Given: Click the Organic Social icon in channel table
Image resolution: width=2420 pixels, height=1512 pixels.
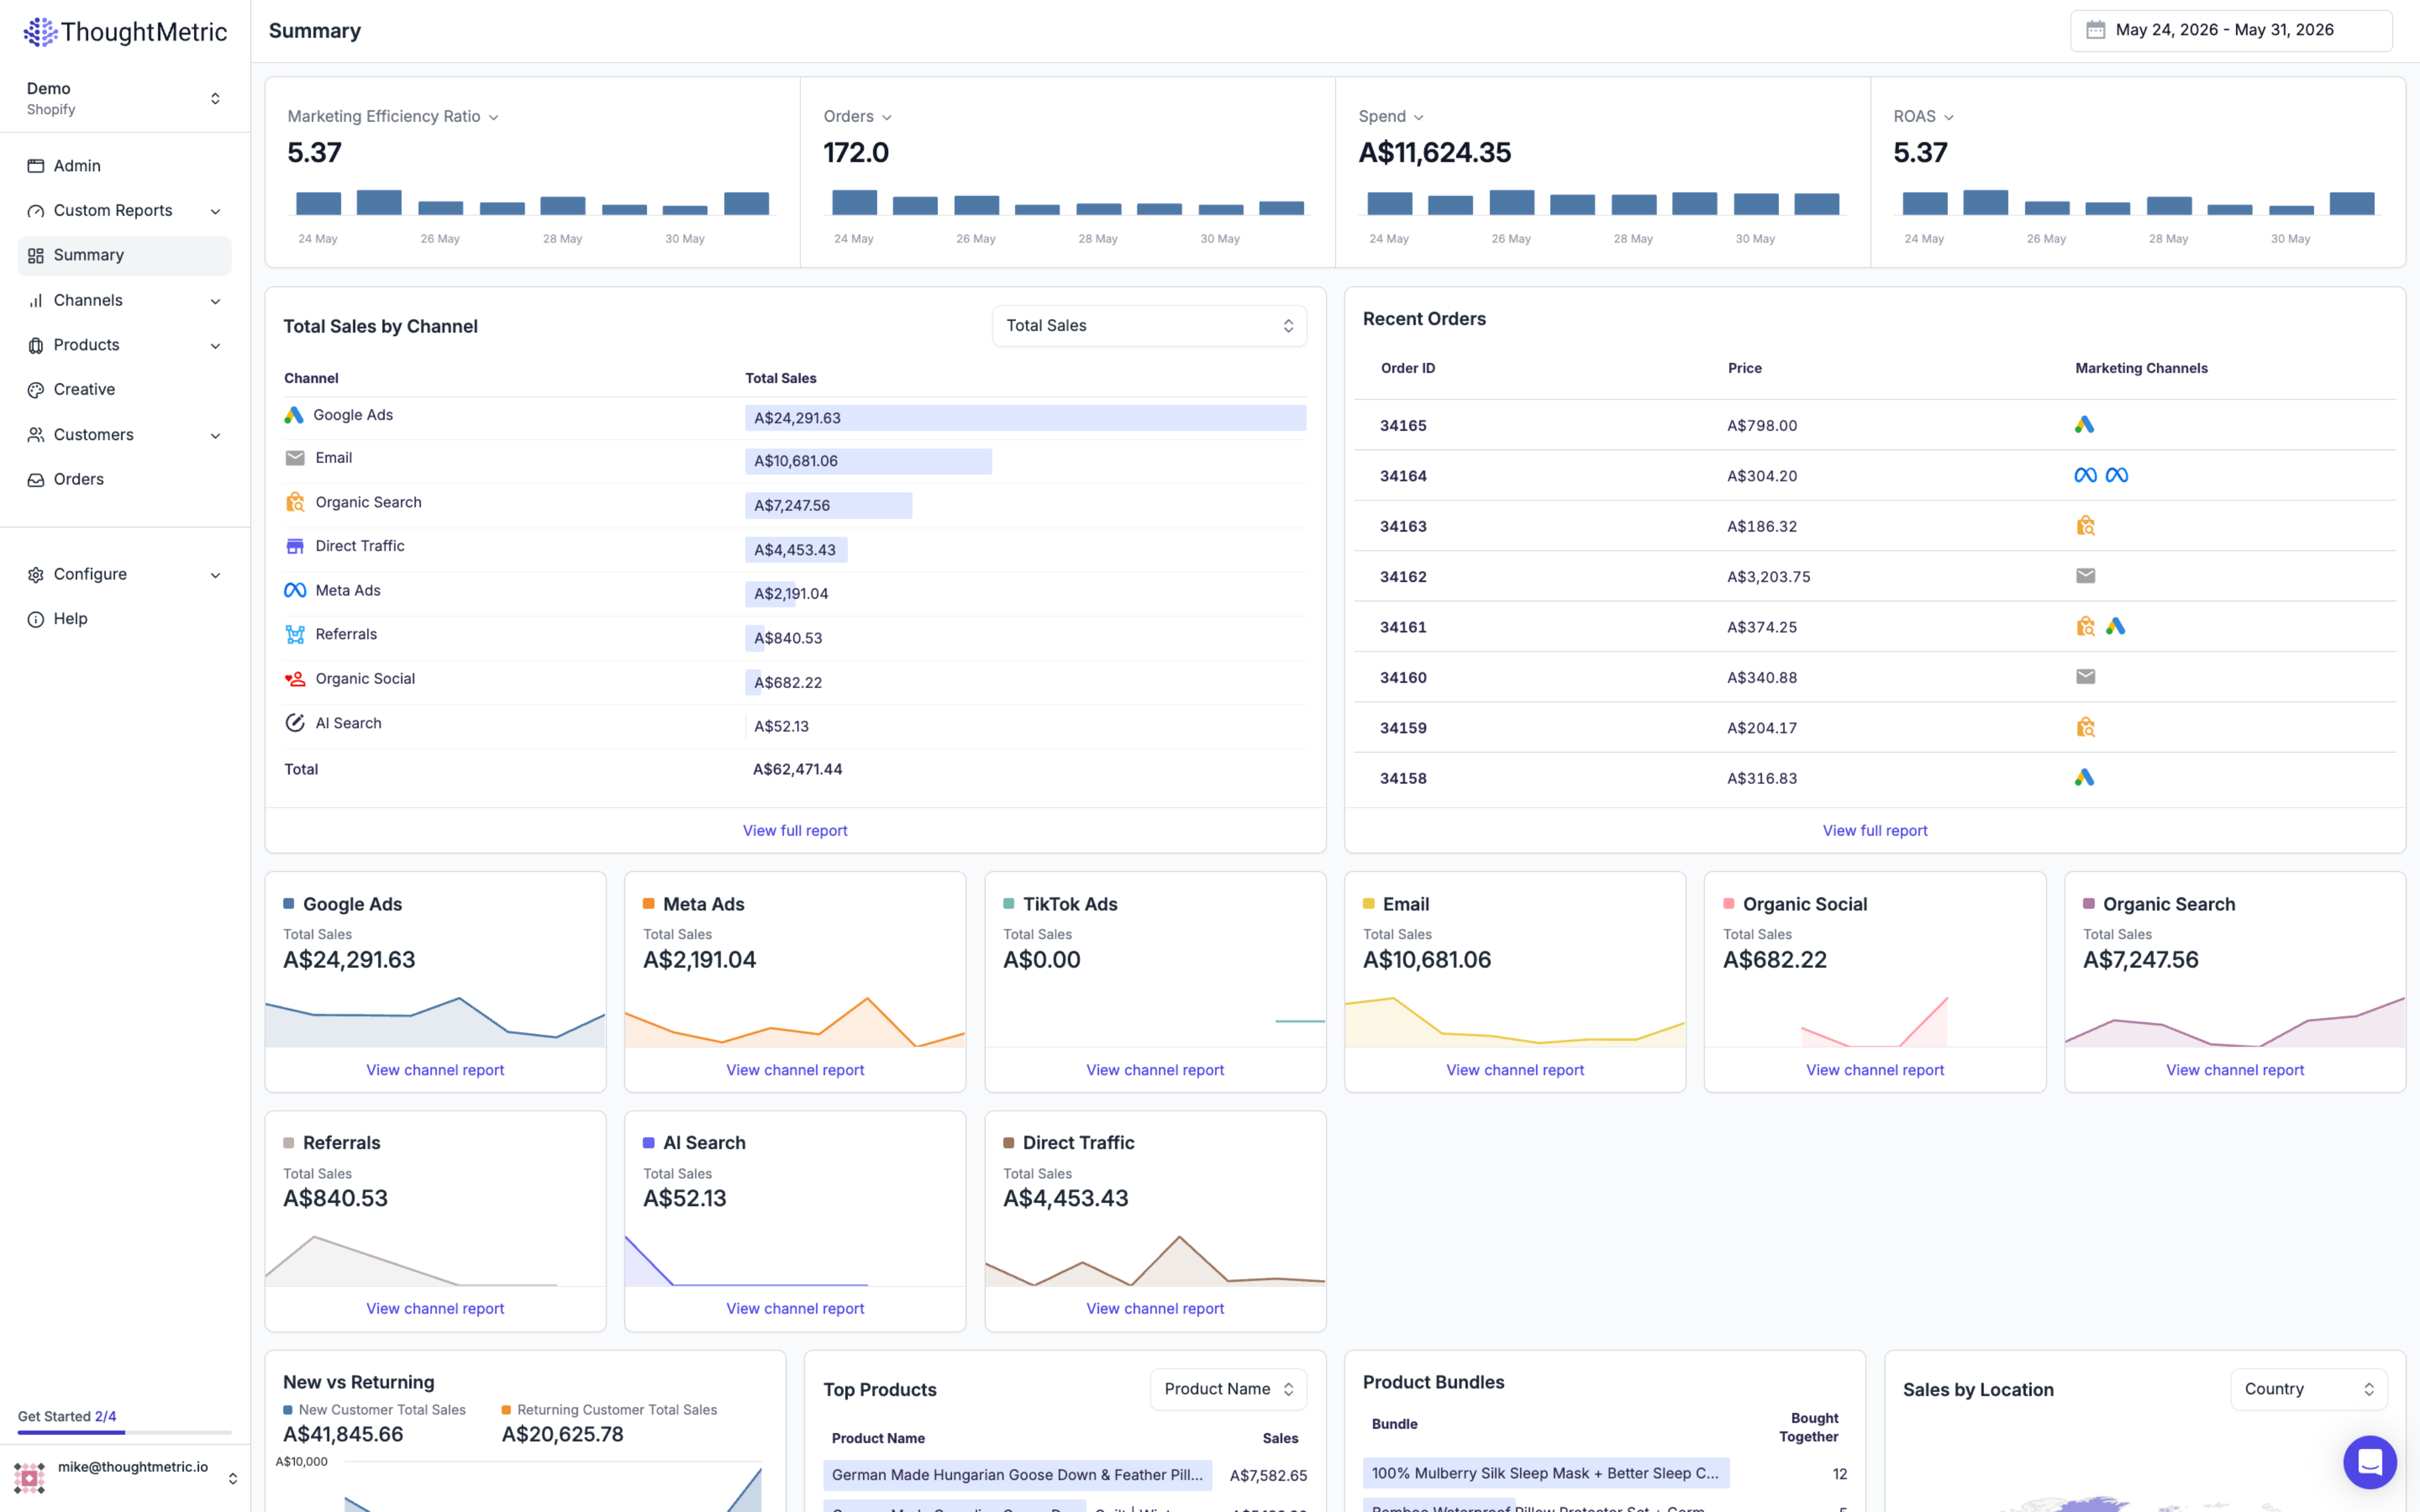Looking at the screenshot, I should (x=295, y=679).
